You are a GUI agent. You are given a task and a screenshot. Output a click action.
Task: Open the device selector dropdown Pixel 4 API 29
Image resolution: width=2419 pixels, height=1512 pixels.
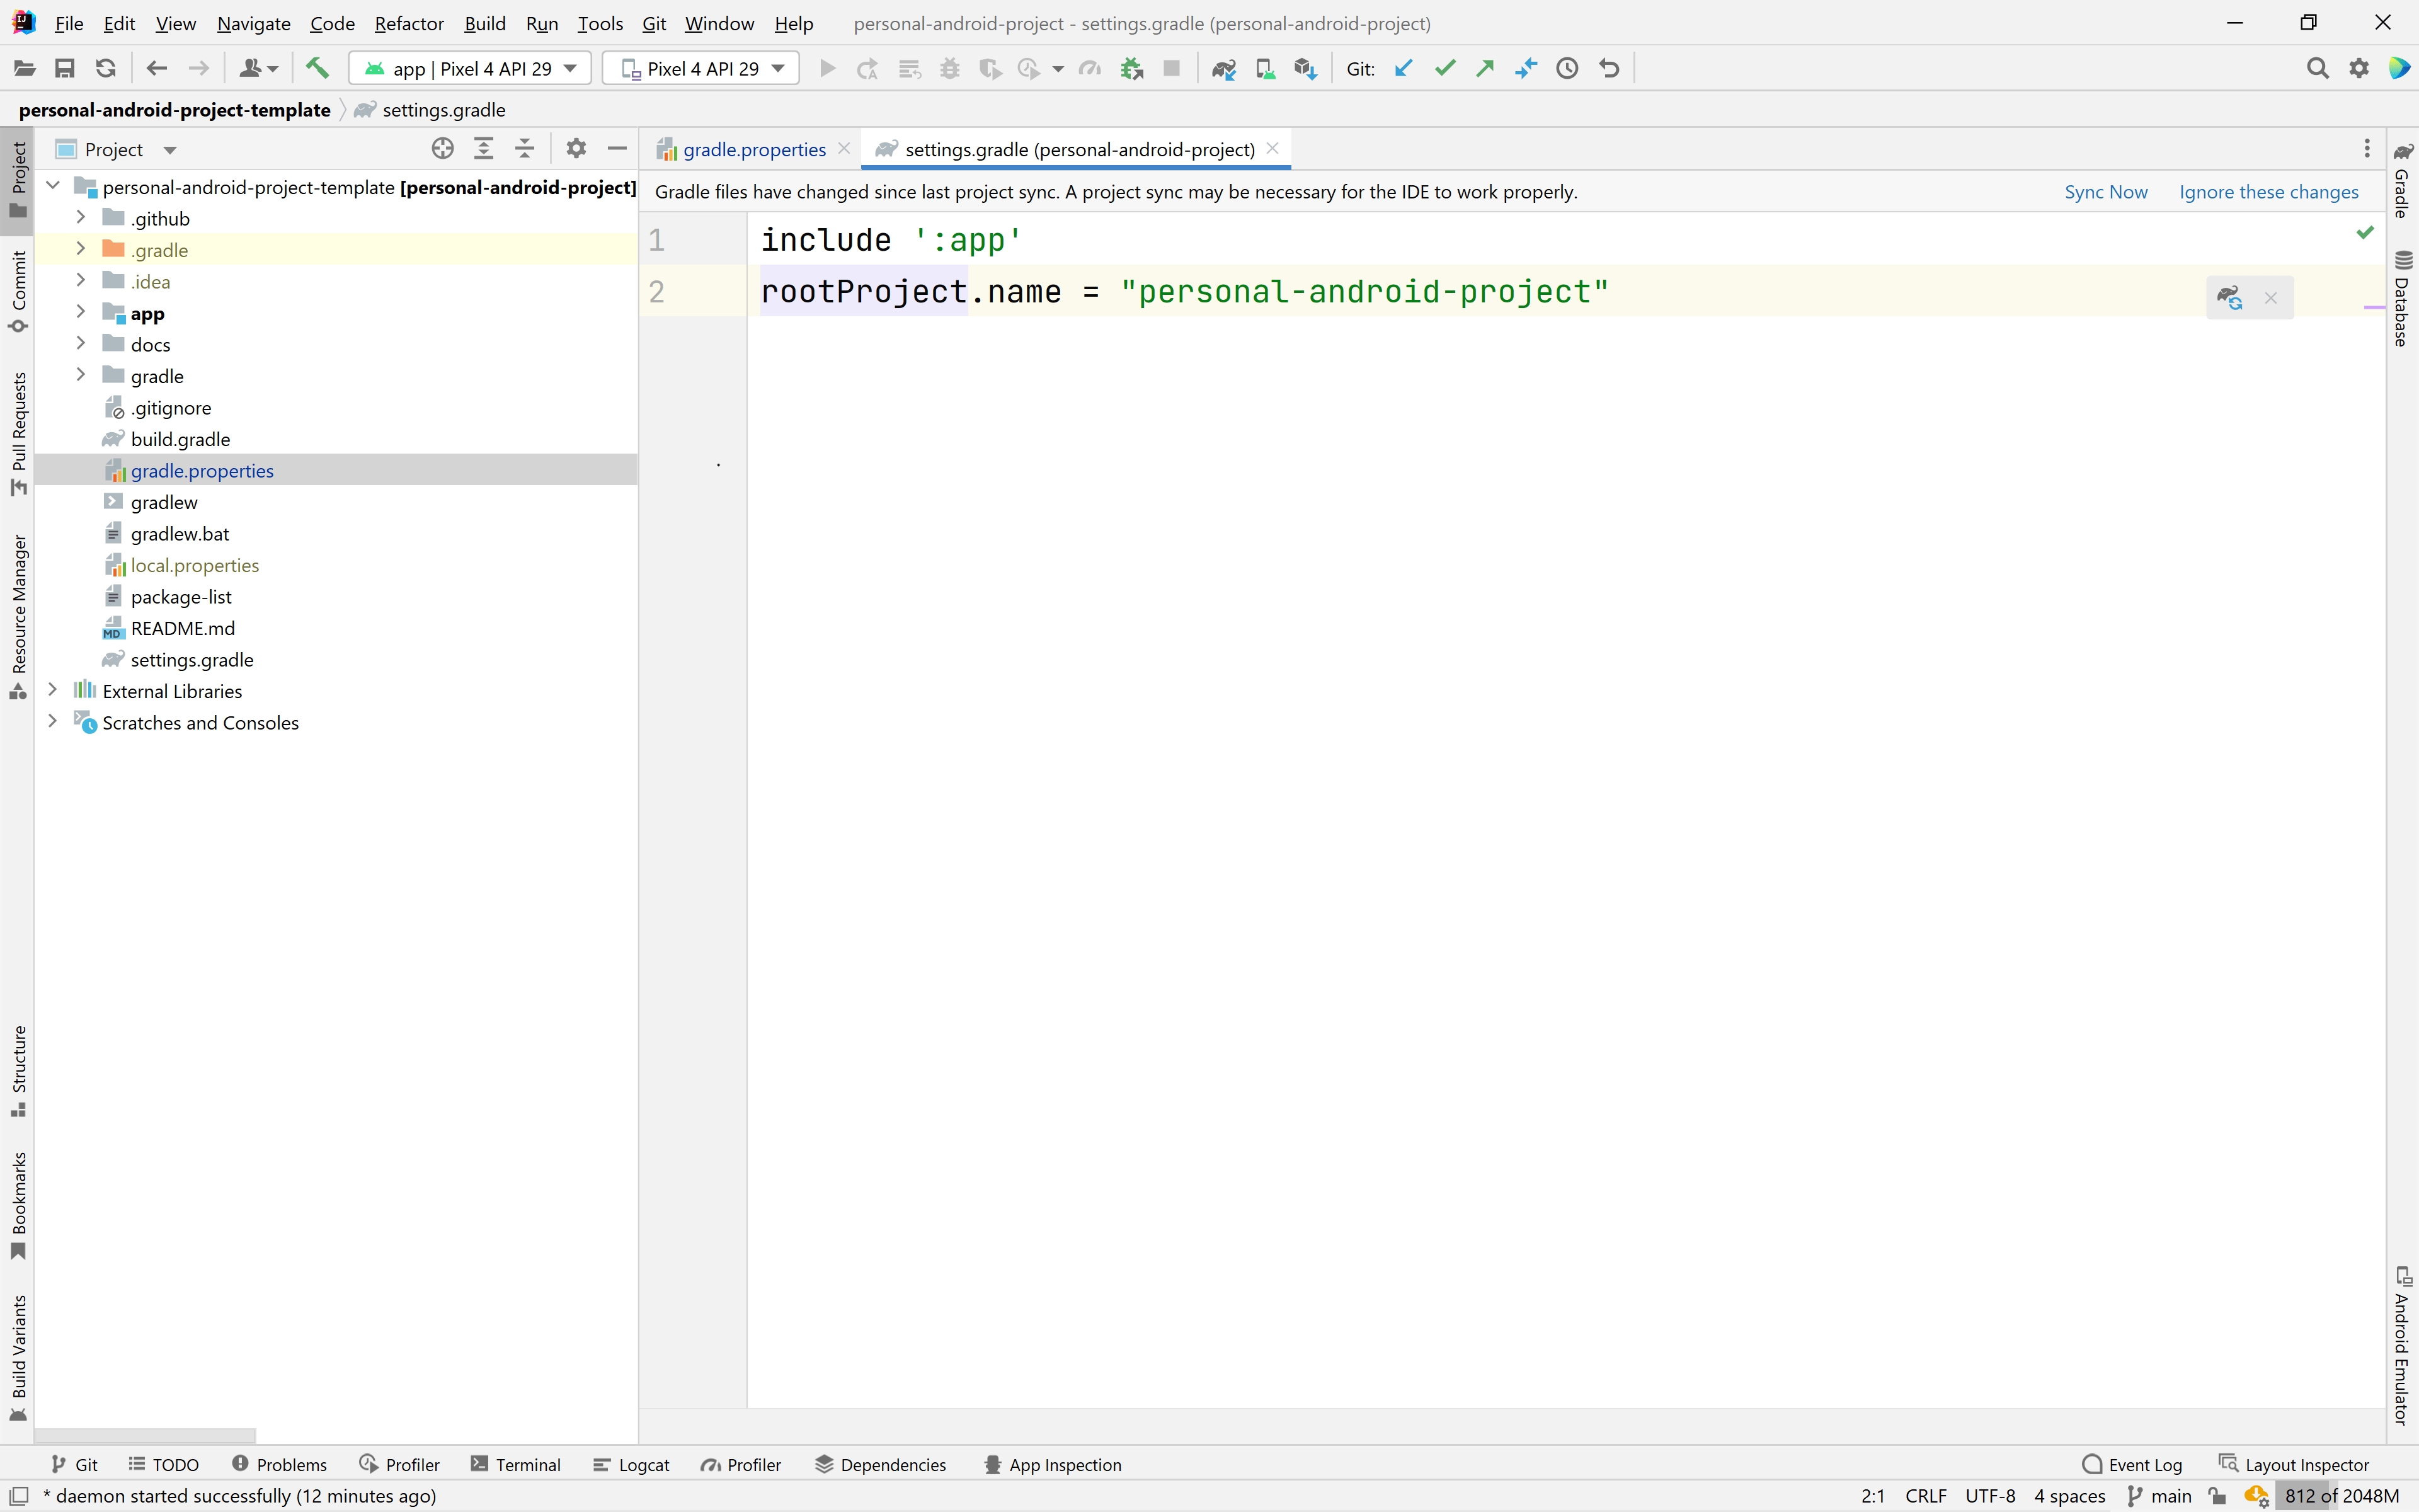(x=700, y=68)
